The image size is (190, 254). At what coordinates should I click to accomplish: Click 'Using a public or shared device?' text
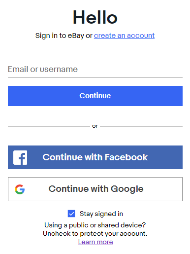[95, 225]
